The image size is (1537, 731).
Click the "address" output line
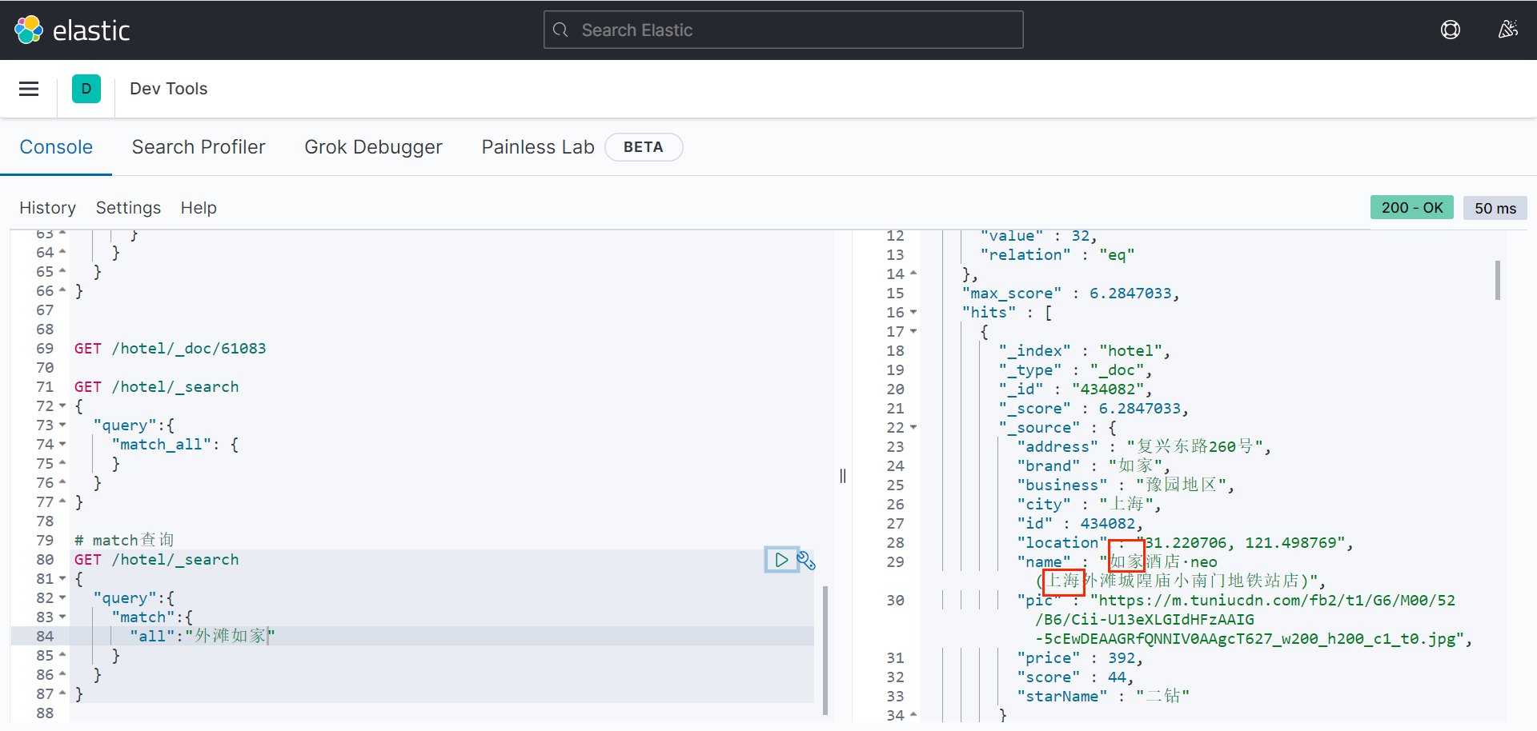(x=1144, y=447)
